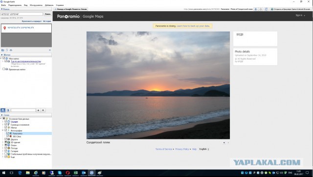This screenshot has width=313, height=177.
Task: Click Back to Google Earth button
Action: pyautogui.click(x=70, y=9)
